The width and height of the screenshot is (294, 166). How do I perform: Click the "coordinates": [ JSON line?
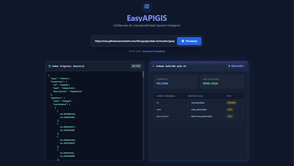pos(61,104)
